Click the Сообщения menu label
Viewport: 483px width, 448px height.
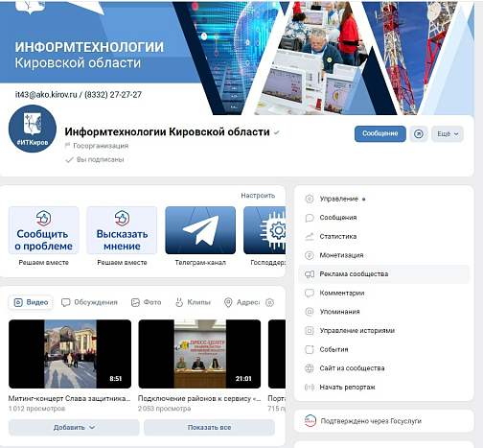(x=338, y=218)
